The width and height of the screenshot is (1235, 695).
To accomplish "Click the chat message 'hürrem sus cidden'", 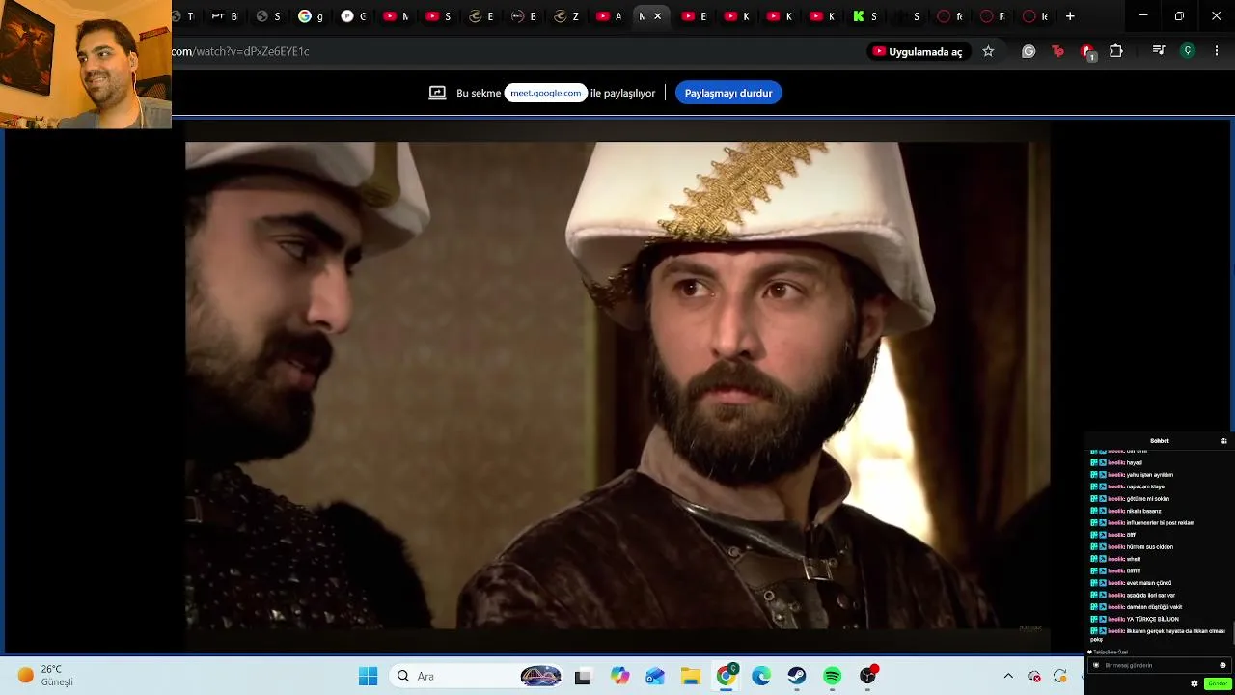I will [x=1150, y=546].
